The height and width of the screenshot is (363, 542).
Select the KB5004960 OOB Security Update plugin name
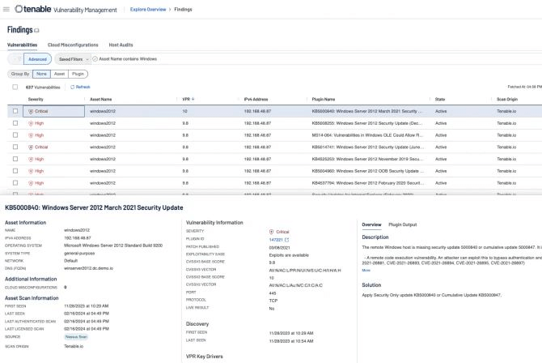tap(368, 171)
